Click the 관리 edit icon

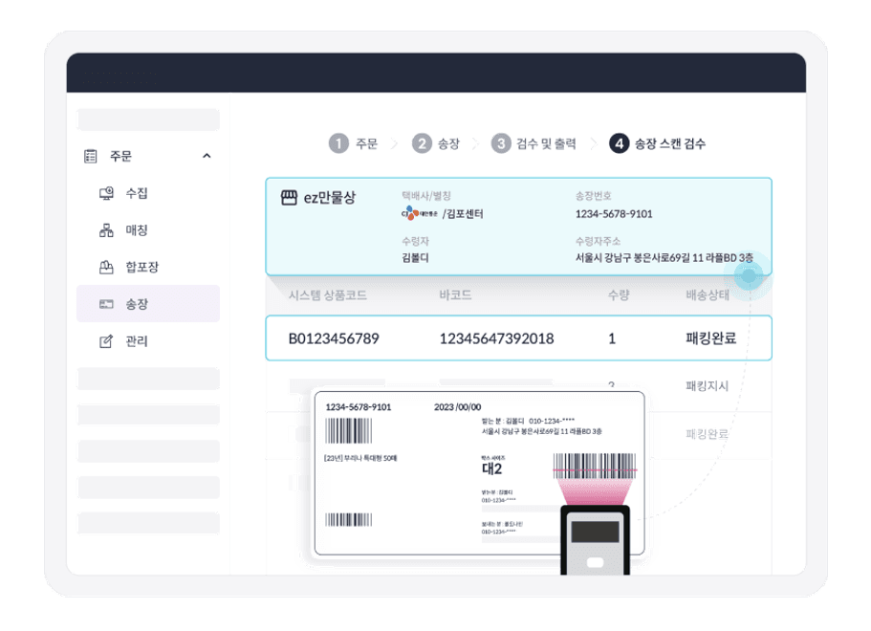[x=106, y=341]
